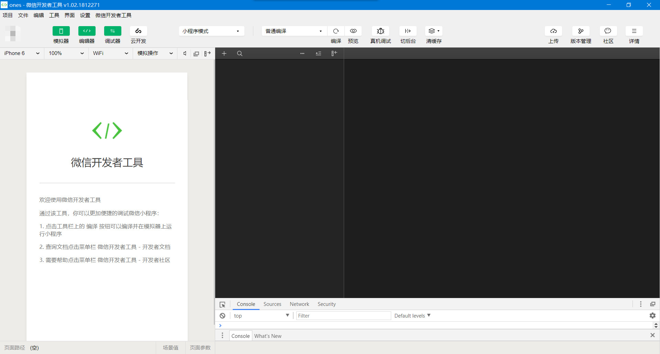Click the 预览 preview eye icon
This screenshot has width=660, height=354.
tap(353, 31)
